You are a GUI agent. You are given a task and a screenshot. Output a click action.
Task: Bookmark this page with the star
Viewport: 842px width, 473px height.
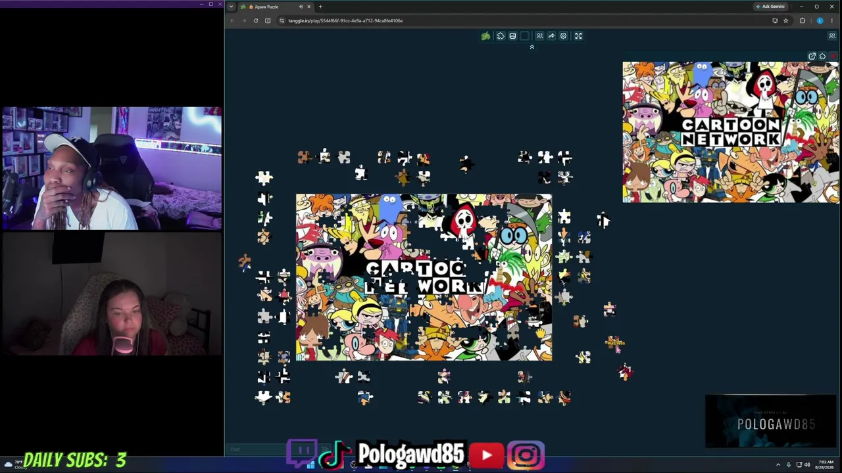785,20
